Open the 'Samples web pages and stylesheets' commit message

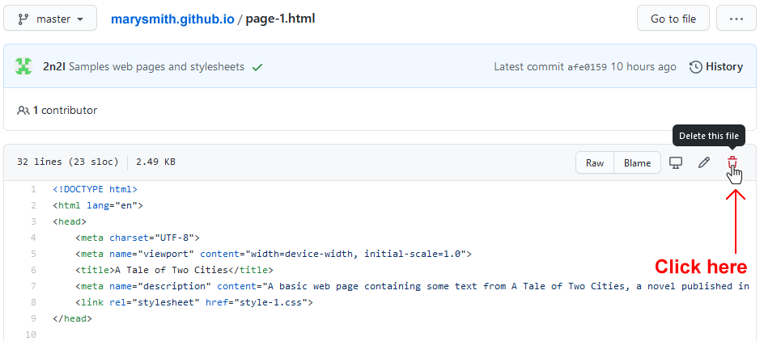point(156,67)
